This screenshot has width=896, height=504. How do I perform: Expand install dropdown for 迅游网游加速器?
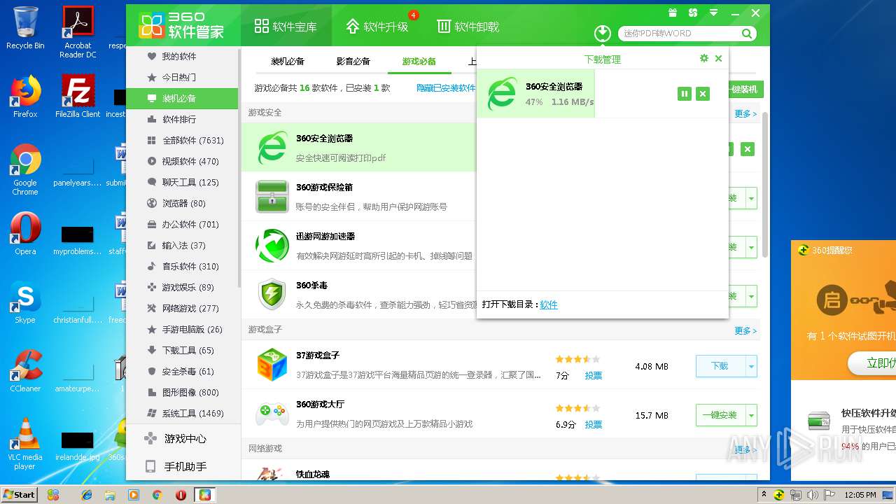751,247
